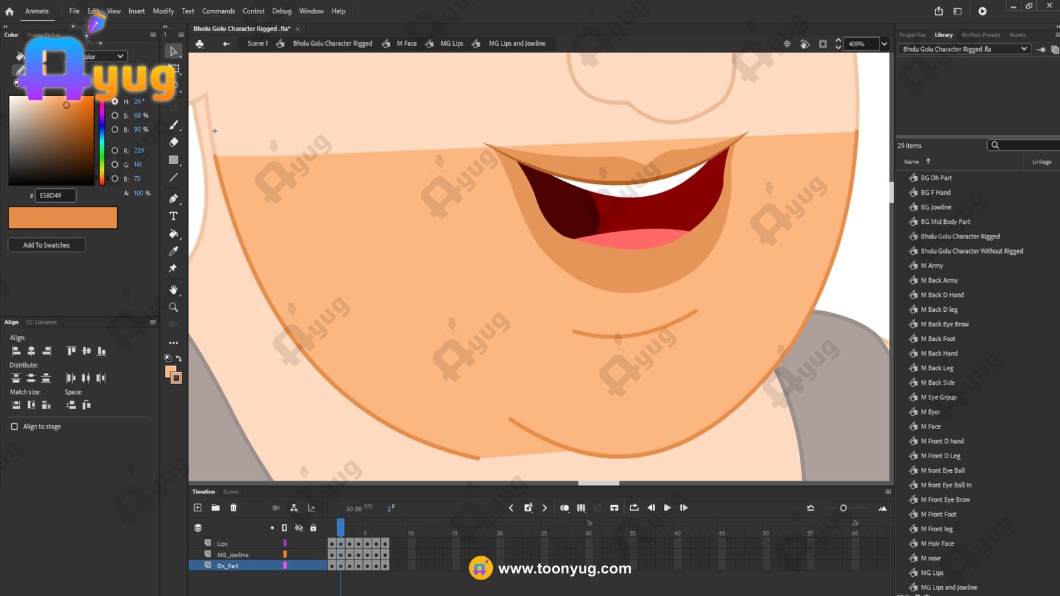Open the Modify menu
Image resolution: width=1060 pixels, height=596 pixels.
(x=163, y=11)
